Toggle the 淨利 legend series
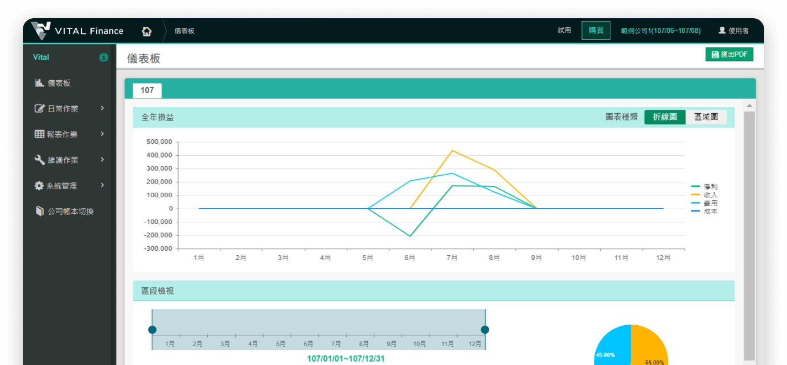The width and height of the screenshot is (787, 365). coord(705,186)
